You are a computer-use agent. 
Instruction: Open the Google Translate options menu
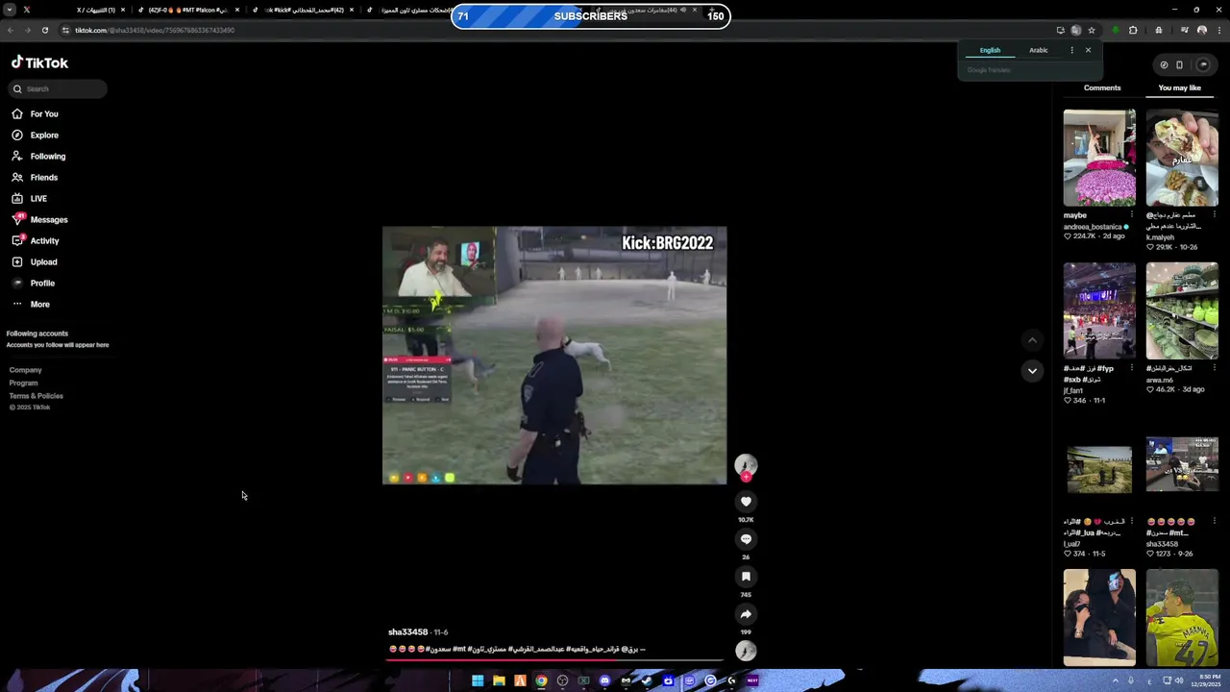pyautogui.click(x=1071, y=50)
